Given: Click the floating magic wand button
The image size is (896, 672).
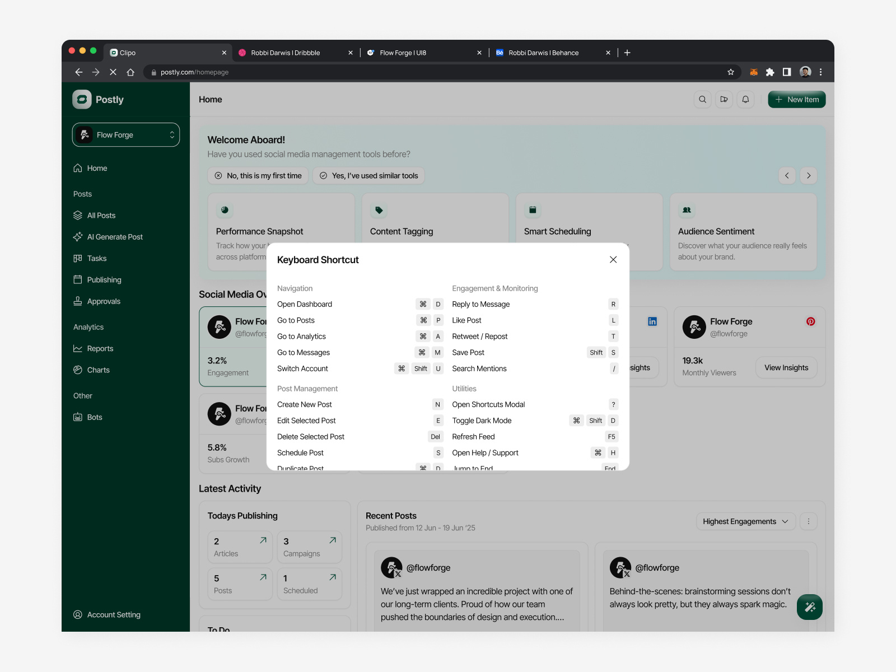Looking at the screenshot, I should tap(809, 606).
